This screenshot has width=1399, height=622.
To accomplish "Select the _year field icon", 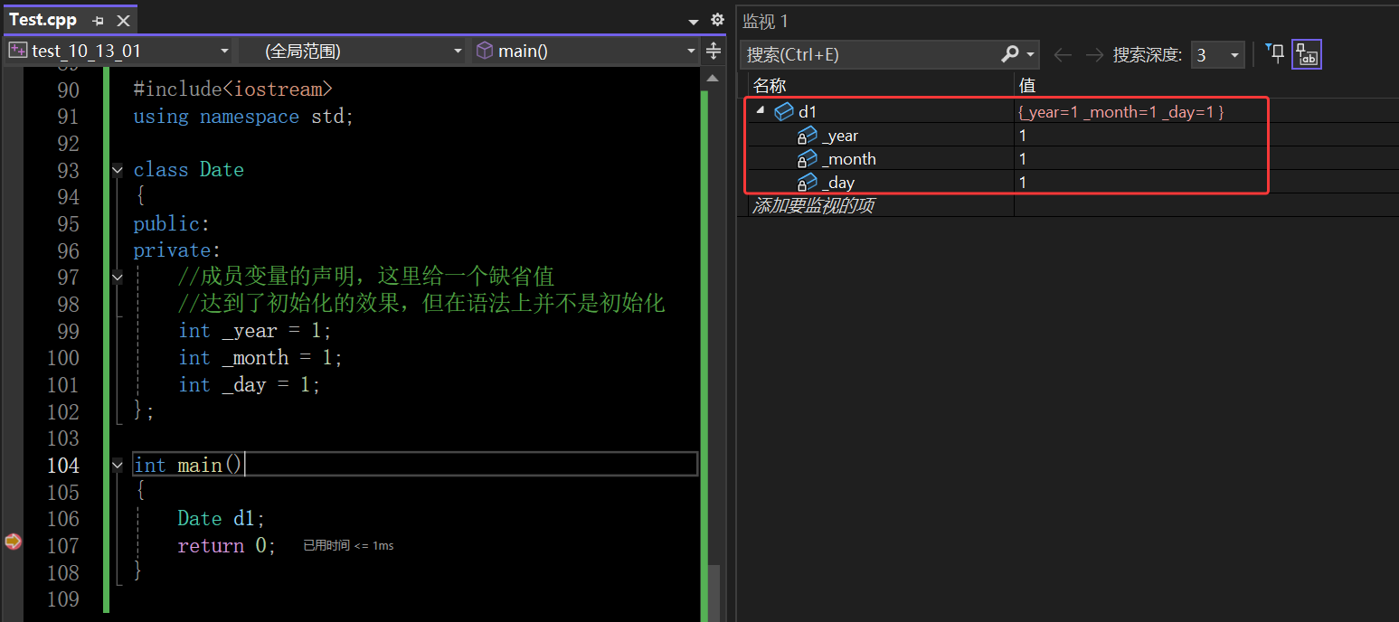I will (807, 136).
